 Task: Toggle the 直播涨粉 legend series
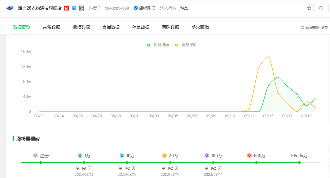[186, 45]
